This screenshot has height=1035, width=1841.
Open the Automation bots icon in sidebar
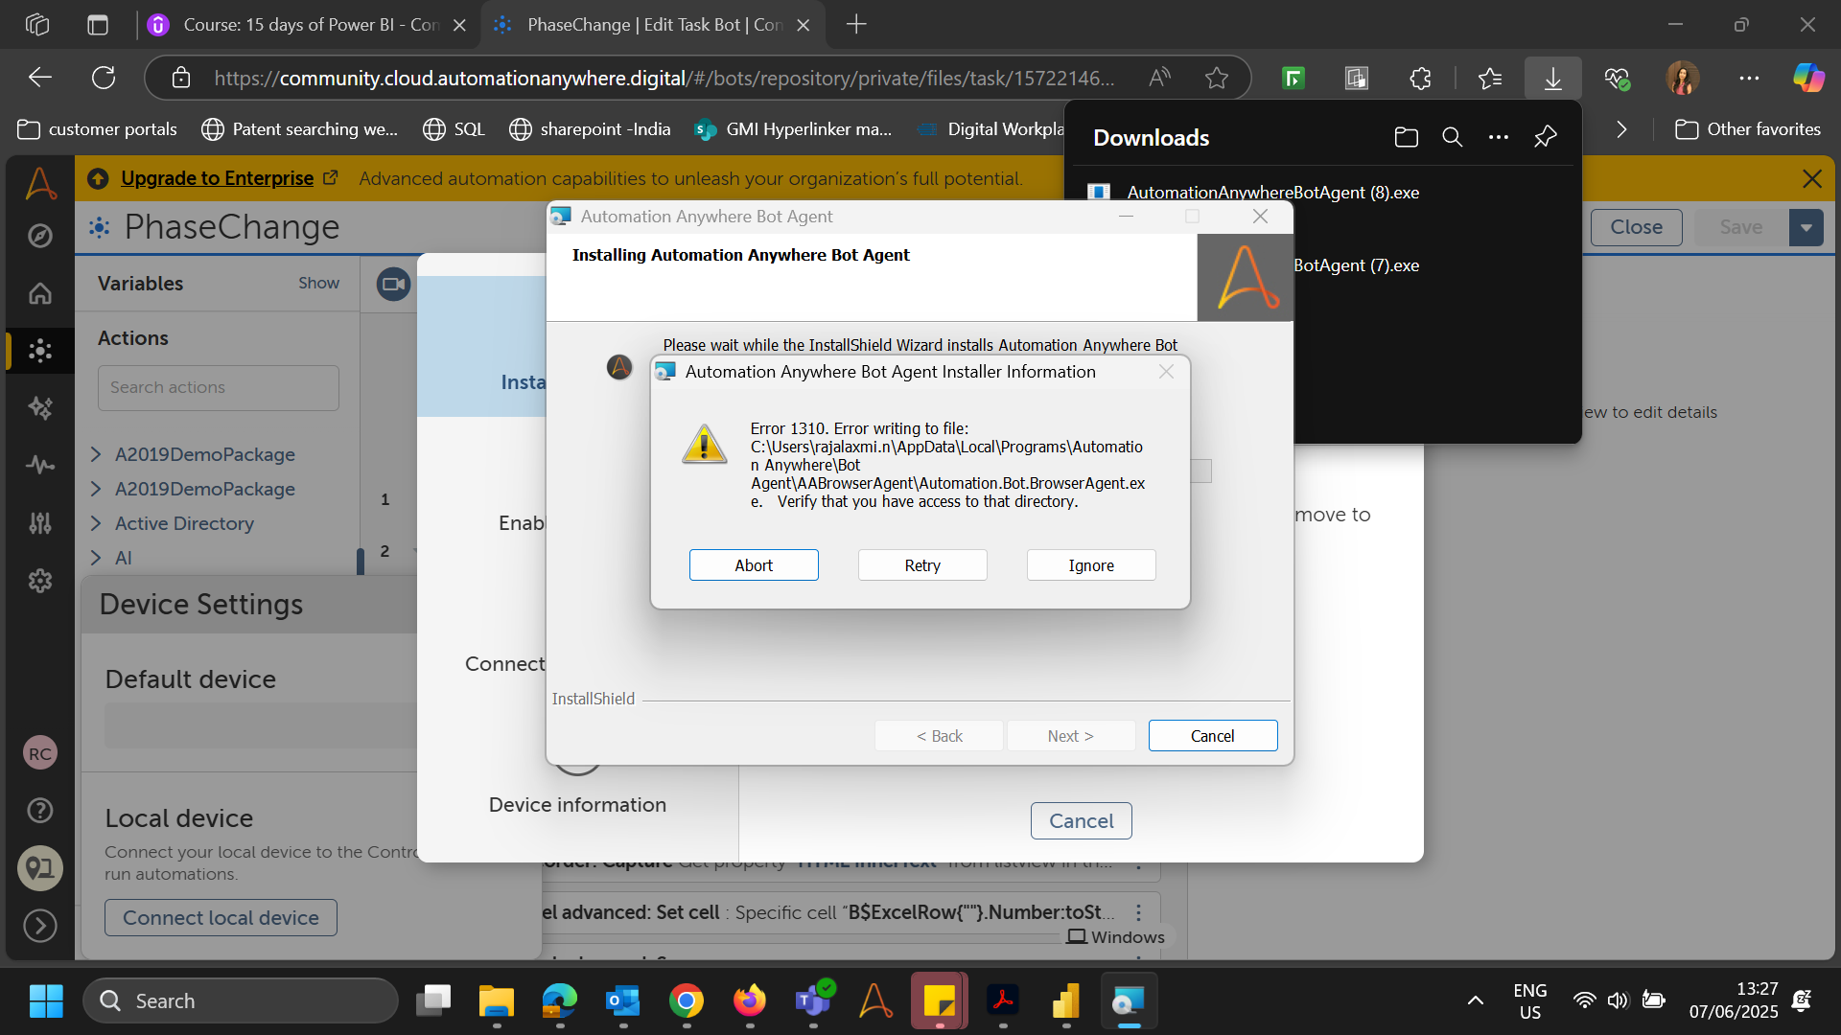coord(40,351)
